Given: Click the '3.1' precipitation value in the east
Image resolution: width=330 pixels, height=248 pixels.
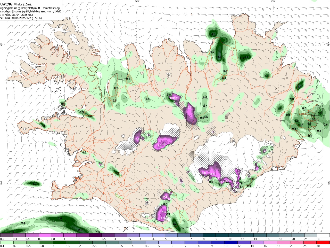Looking at the screenshot, I should [300, 87].
